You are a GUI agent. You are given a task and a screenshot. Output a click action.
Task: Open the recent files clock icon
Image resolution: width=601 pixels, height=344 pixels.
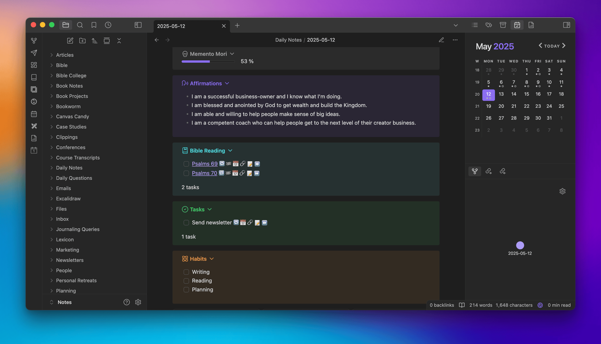point(108,25)
